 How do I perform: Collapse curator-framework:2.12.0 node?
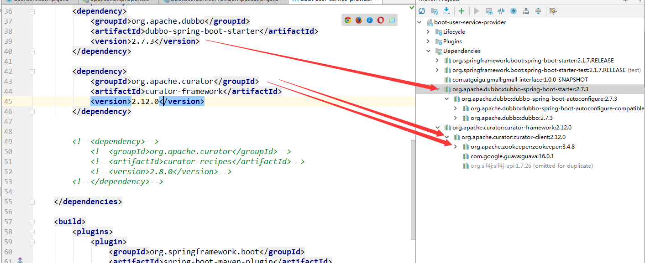coord(437,127)
